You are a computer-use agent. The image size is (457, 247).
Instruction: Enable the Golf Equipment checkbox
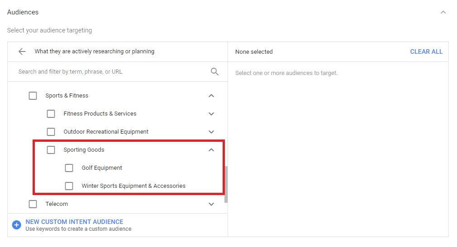point(69,168)
